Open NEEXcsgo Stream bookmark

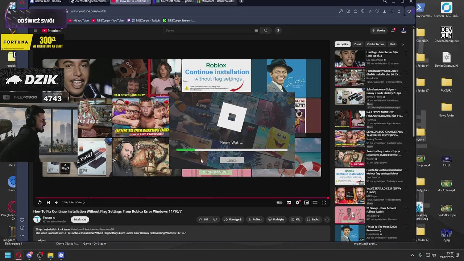(179, 21)
